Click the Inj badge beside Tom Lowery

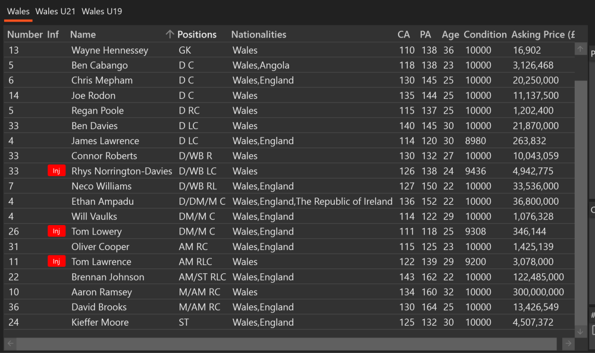click(x=57, y=231)
